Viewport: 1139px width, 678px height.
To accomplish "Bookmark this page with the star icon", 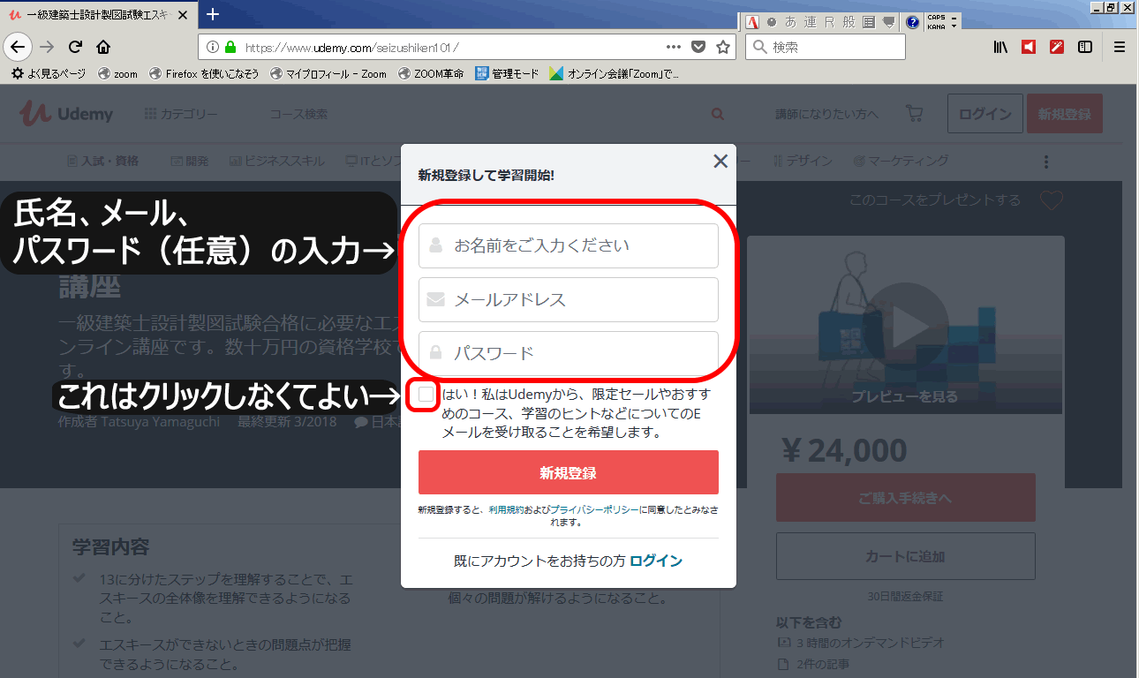I will pos(723,47).
